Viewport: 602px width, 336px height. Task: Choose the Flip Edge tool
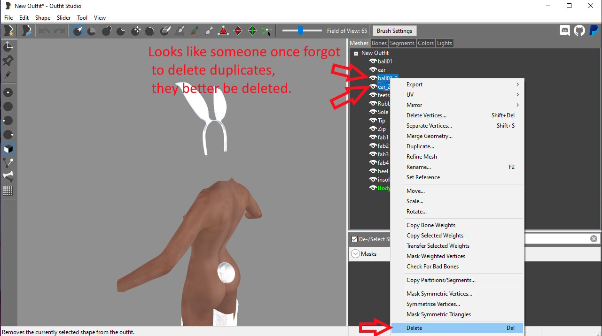238,31
